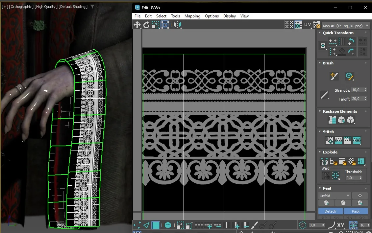Open the Map #0 texture dropdown

click(x=345, y=26)
